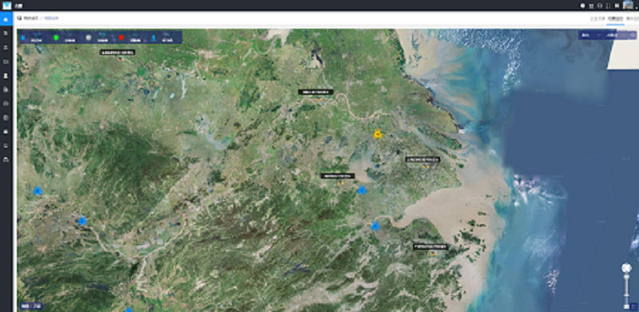Screen dimensions: 639x312
Task: Switch to the underlined active view tab
Action: point(615,18)
